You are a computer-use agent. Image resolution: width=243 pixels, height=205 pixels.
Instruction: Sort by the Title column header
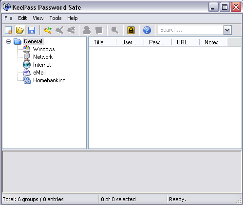pyautogui.click(x=103, y=42)
